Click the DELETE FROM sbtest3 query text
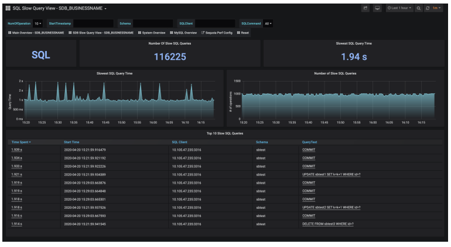The image size is (451, 247). point(327,224)
